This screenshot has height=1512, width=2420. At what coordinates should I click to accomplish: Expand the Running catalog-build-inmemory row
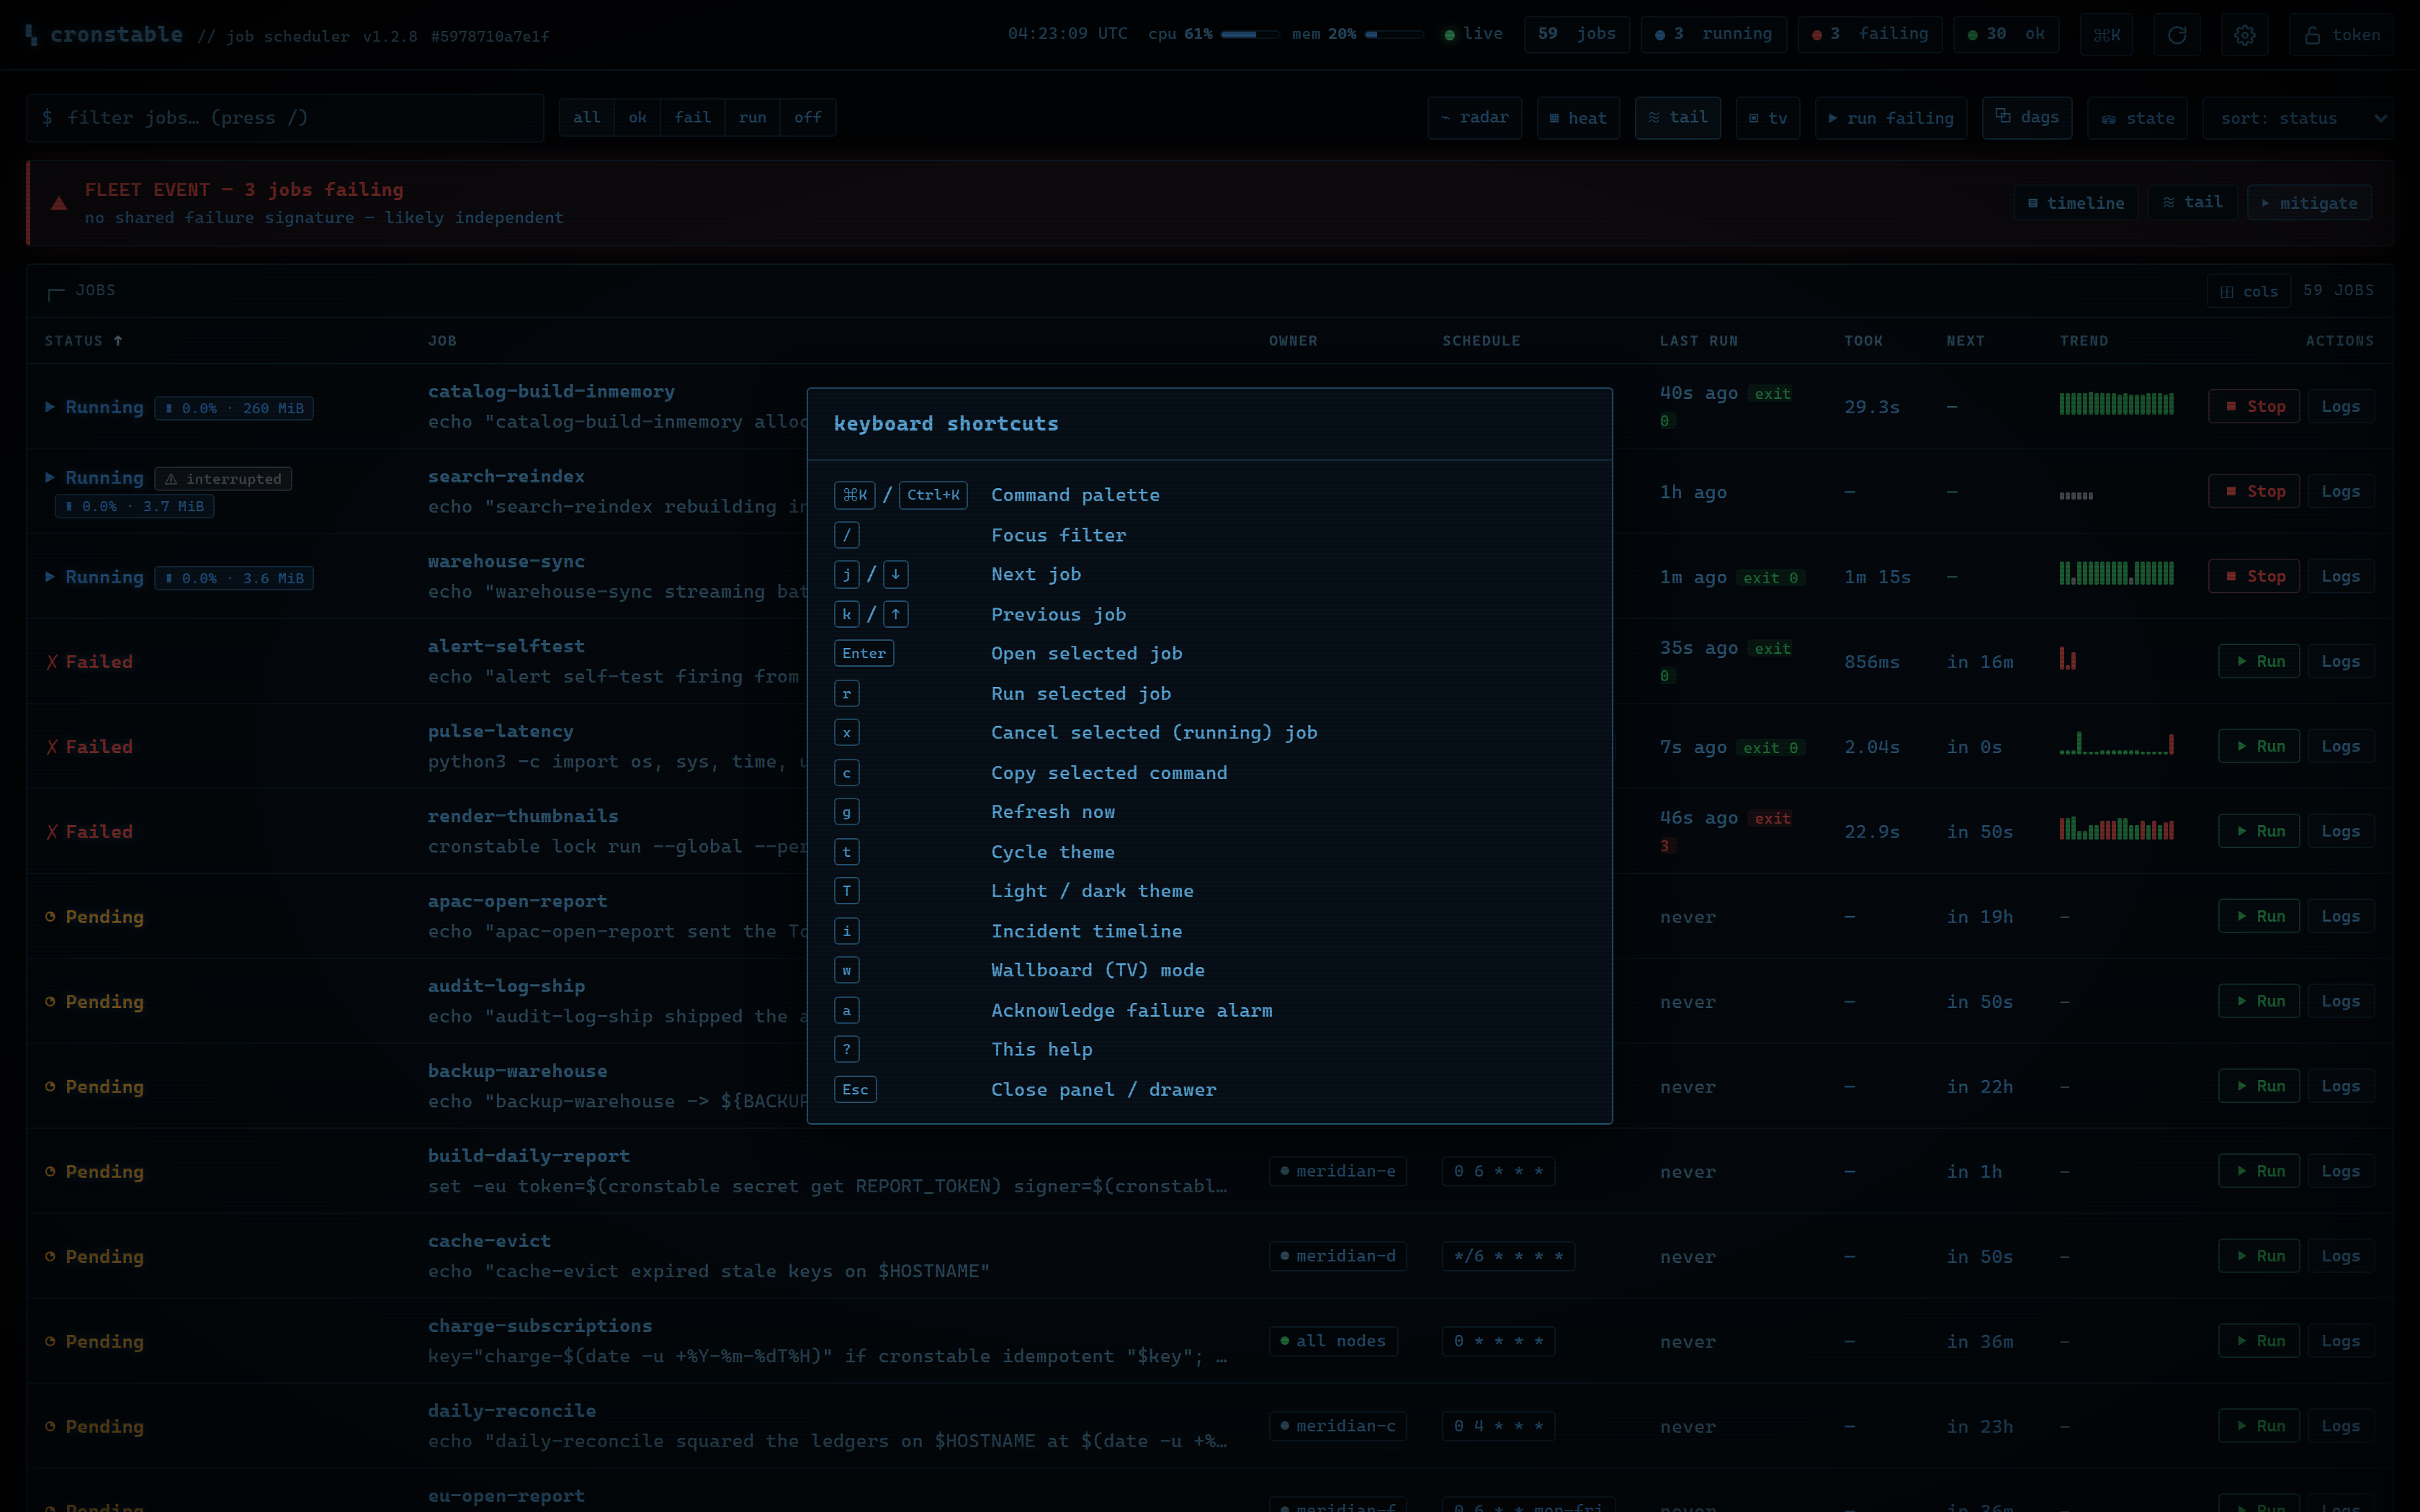50,407
